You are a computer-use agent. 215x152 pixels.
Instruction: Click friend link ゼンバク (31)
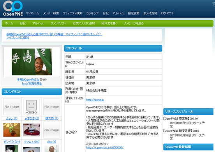pos(12,142)
